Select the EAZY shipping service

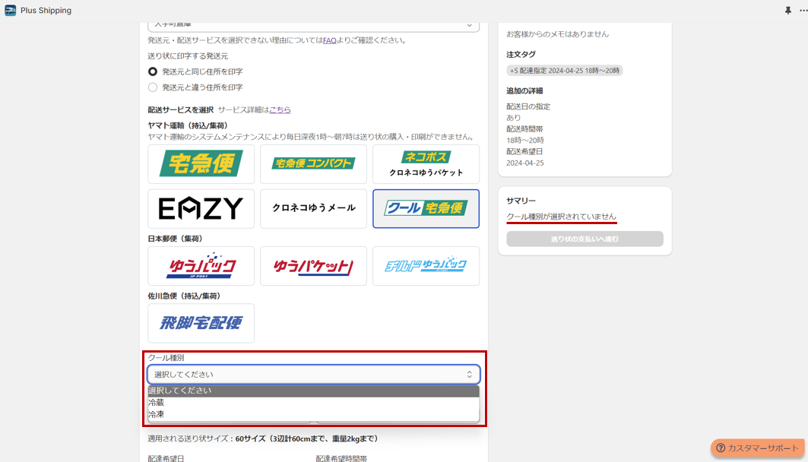coord(201,209)
